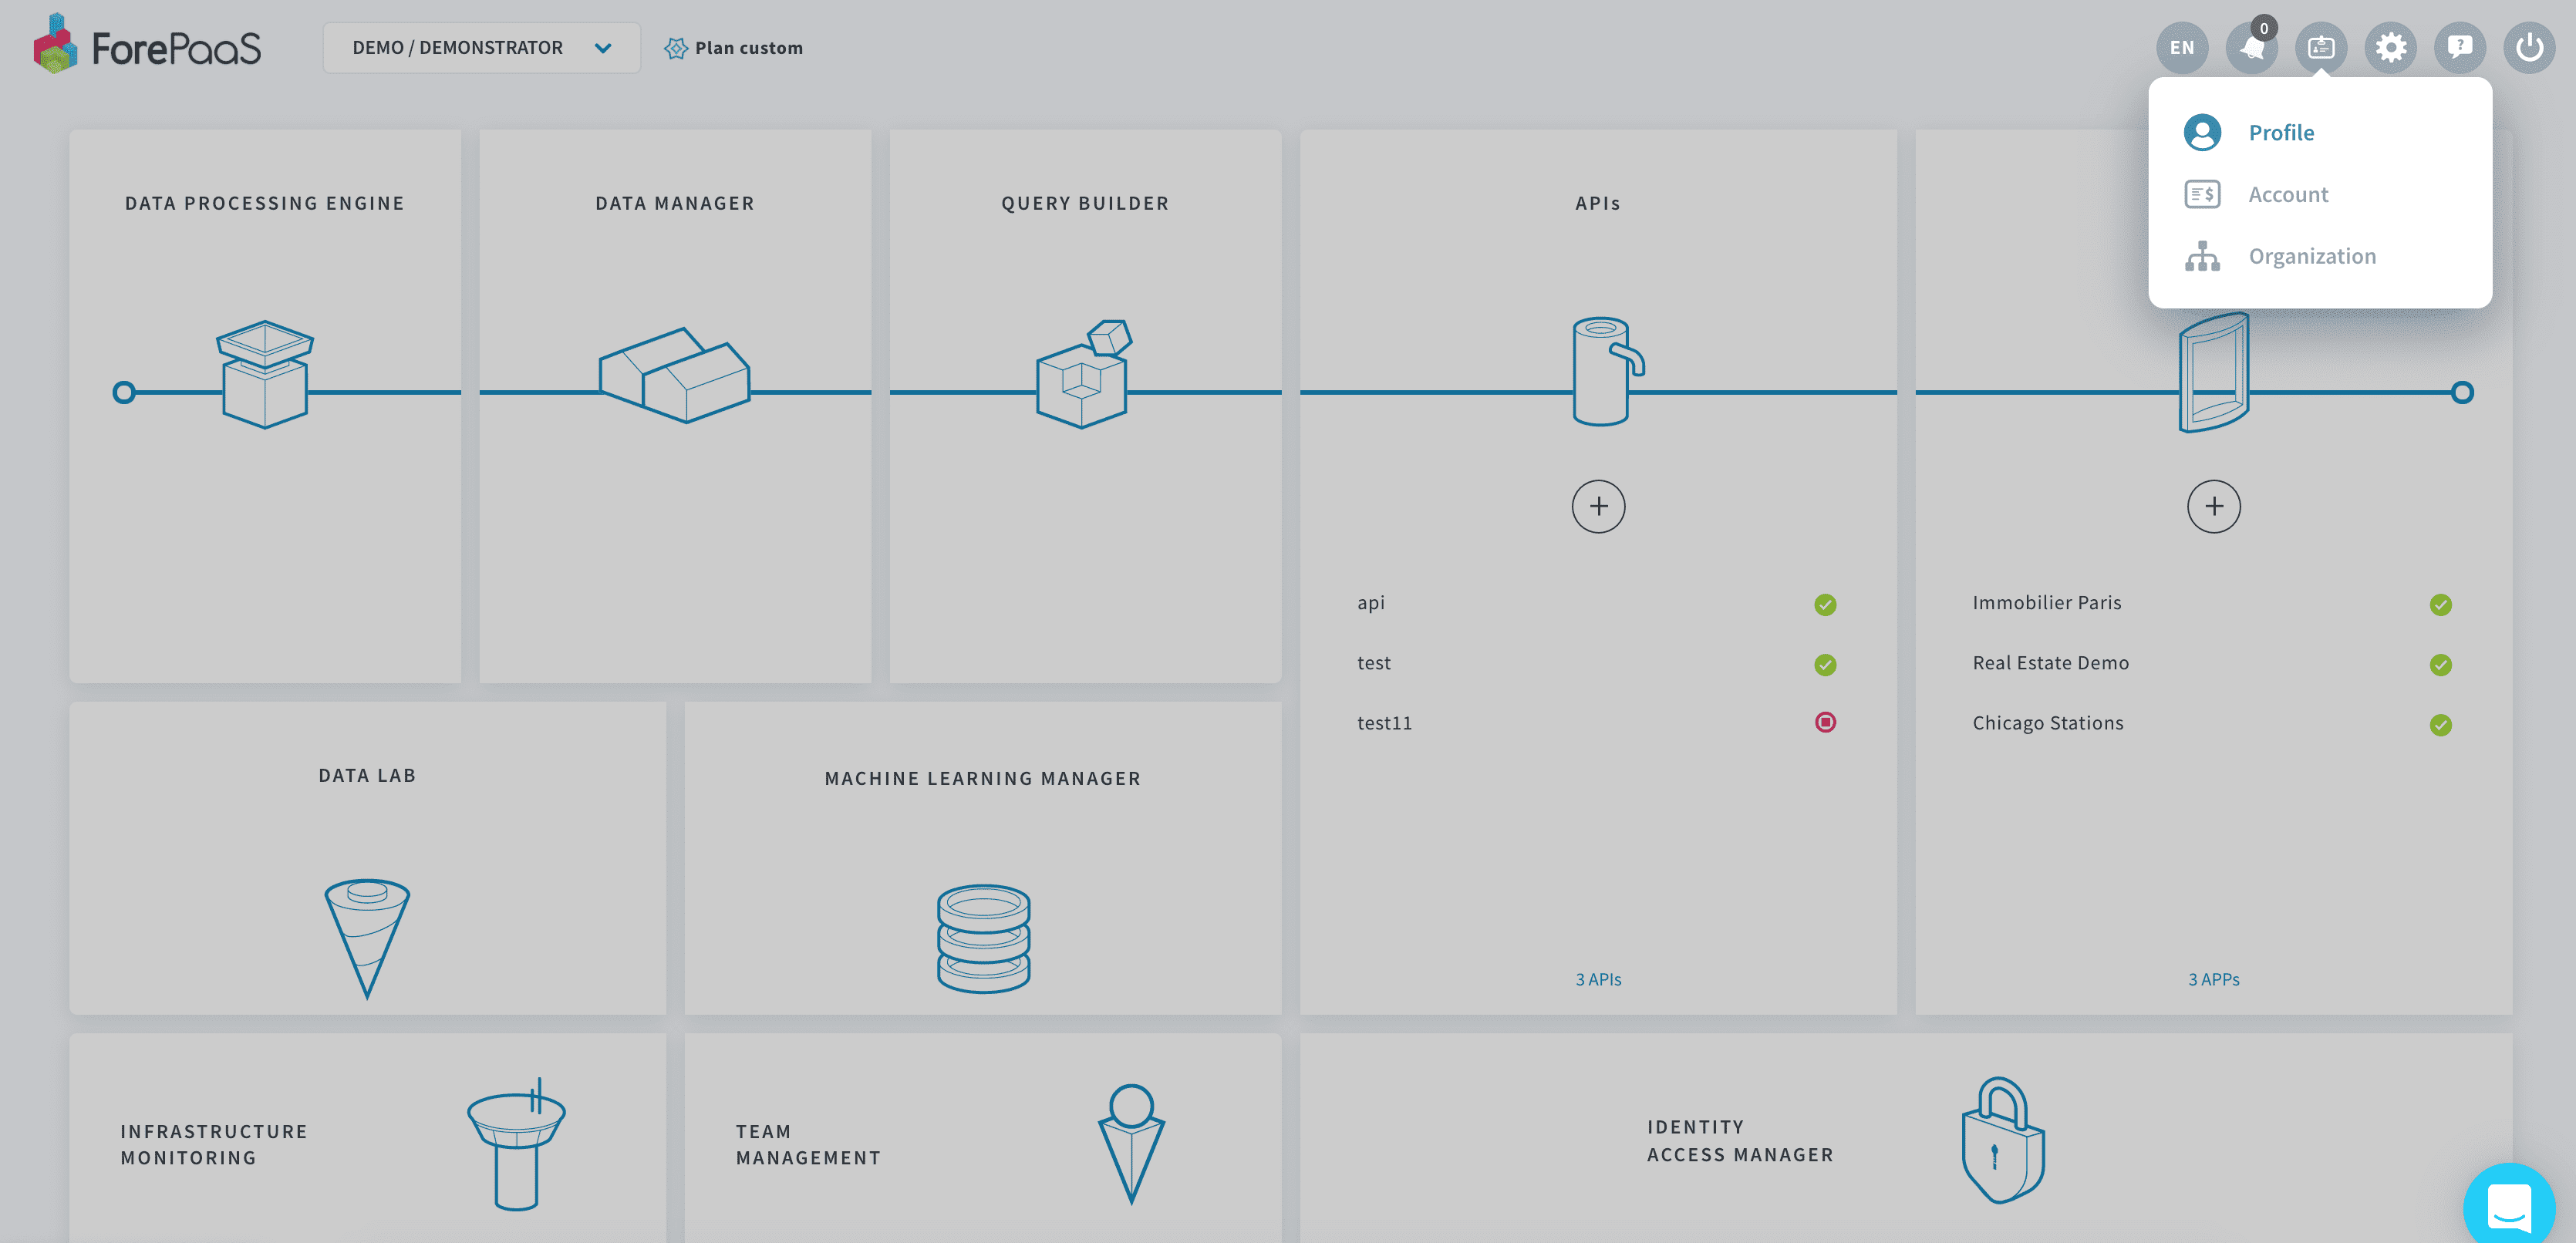Click the DATA MANAGER title
The width and height of the screenshot is (2576, 1243).
674,203
